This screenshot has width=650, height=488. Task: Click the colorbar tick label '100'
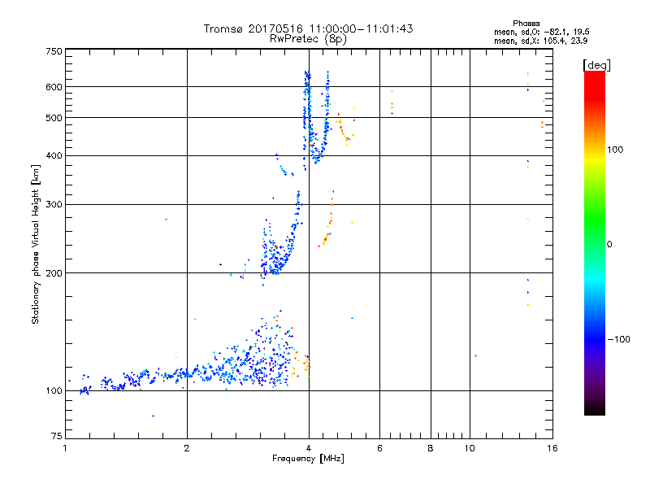(615, 150)
